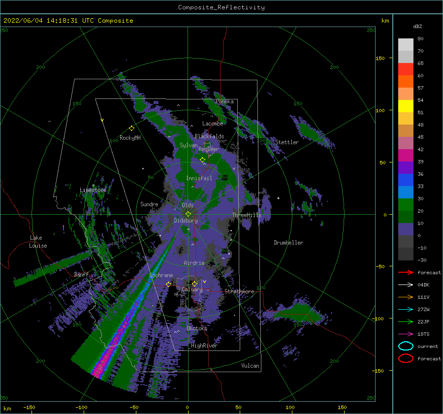This screenshot has height=414, width=443.
Task: Select the Didsbury city label
Action: point(186,221)
